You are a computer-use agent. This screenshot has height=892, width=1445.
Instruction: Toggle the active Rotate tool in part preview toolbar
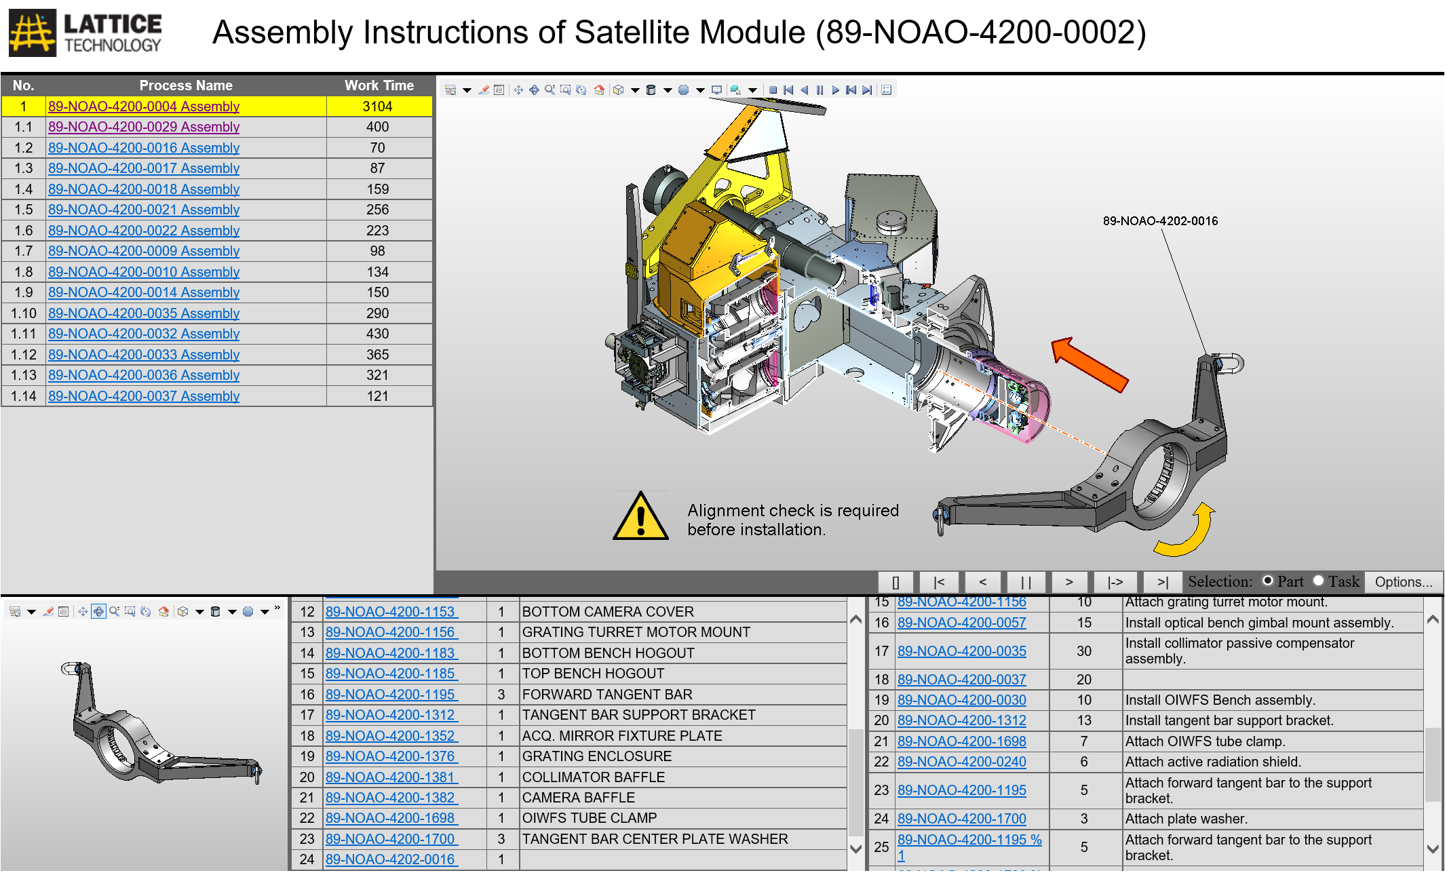coord(98,611)
